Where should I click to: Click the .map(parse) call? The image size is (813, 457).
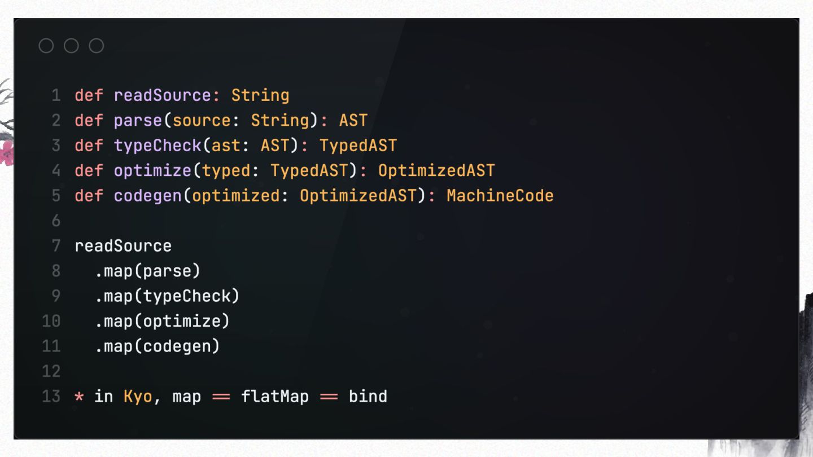(147, 271)
